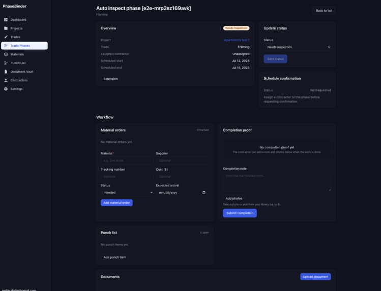
Task: Click Add punch item
Action: coord(114,257)
